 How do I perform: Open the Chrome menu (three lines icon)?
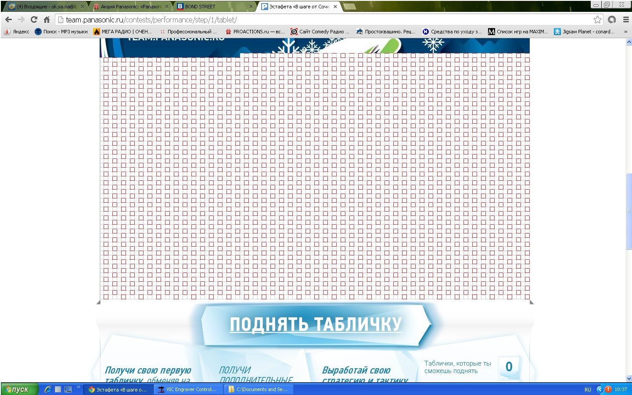point(626,20)
